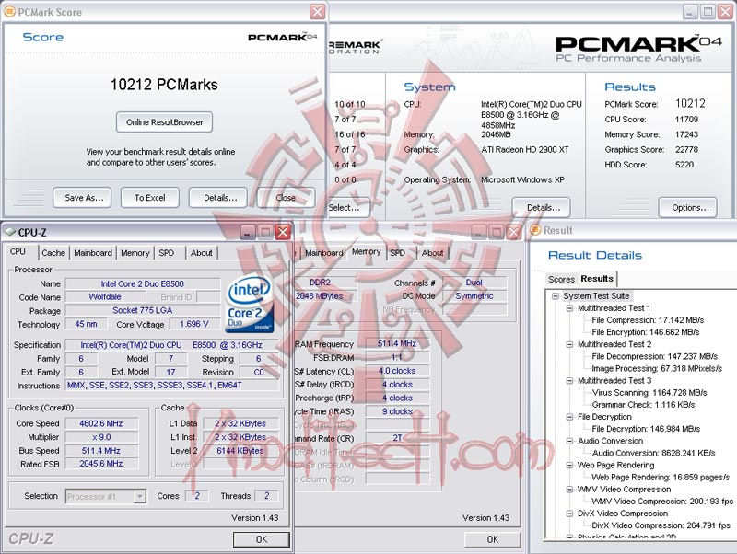Click Rated FSB 2045.6 MHz value
Screen dimensions: 737x554
click(101, 464)
